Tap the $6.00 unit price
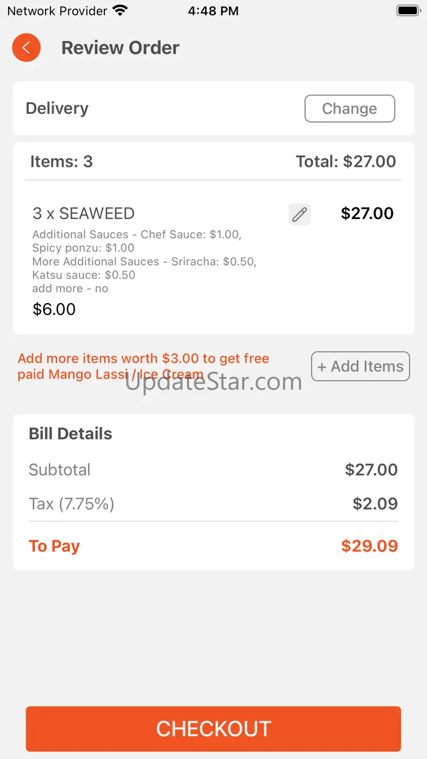The width and height of the screenshot is (427, 759). [x=54, y=309]
